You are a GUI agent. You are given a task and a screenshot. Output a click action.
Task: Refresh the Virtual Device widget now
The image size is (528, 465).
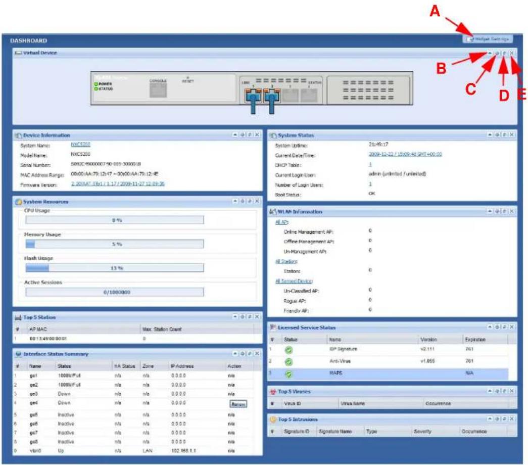point(504,53)
